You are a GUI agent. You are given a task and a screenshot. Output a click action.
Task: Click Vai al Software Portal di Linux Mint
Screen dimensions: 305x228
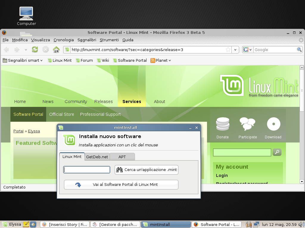(x=121, y=185)
